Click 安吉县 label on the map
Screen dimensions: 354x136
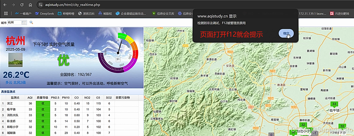230,66
